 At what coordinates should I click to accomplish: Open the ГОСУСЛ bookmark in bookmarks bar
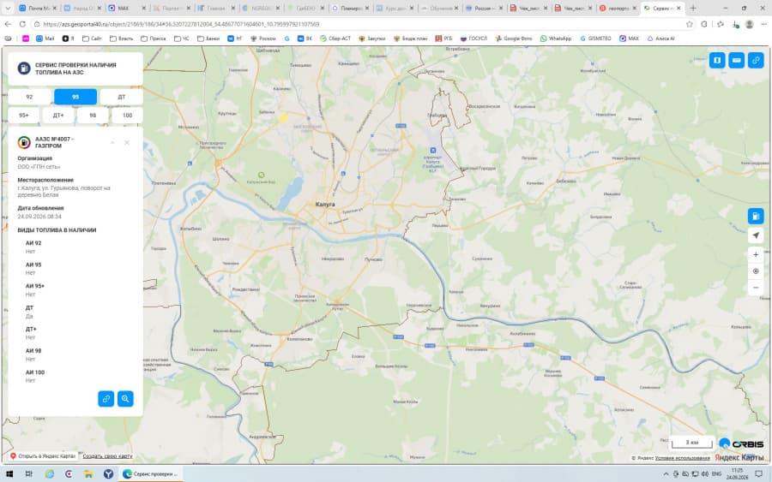click(473, 39)
